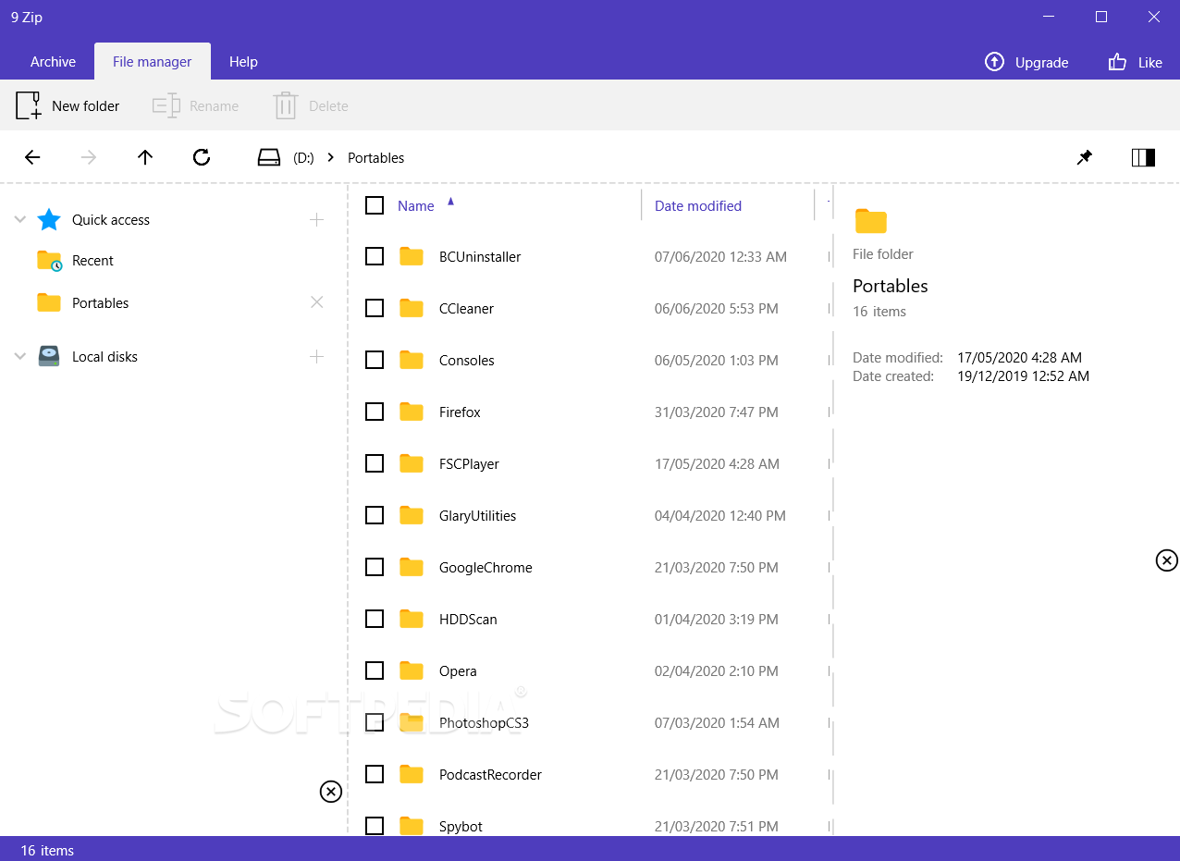Go forward with the right arrow
The width and height of the screenshot is (1180, 861).
(89, 157)
